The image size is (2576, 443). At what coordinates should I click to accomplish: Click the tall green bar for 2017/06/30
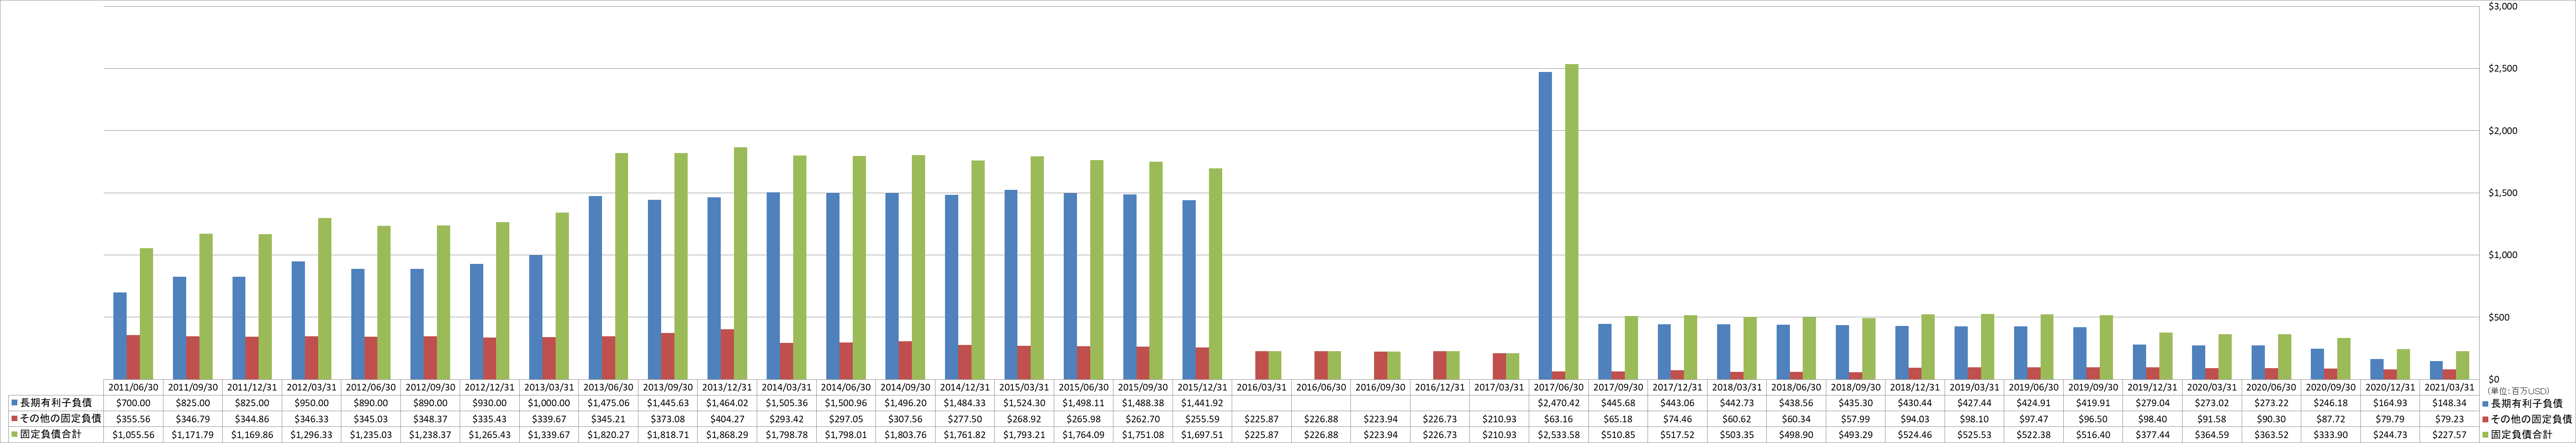click(1572, 222)
